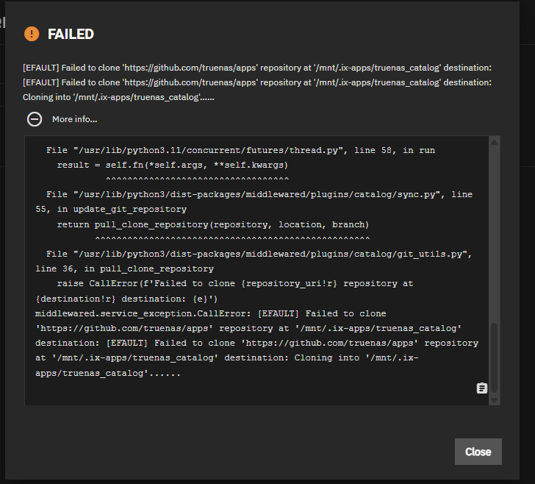The height and width of the screenshot is (484, 535).
Task: Click the first [EFAULT] error summary line
Action: pos(257,68)
